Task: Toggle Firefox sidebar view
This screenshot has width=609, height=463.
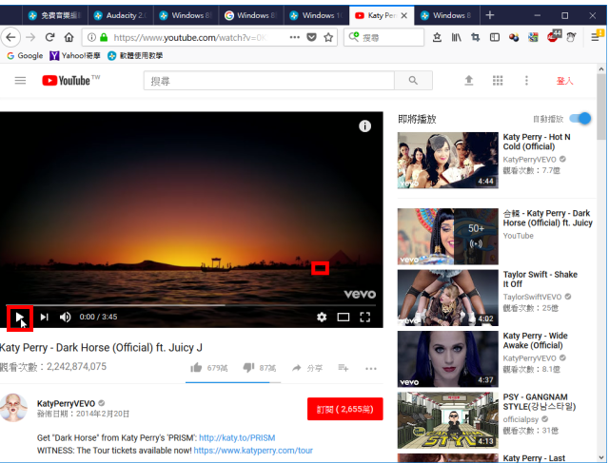Action: 495,37
